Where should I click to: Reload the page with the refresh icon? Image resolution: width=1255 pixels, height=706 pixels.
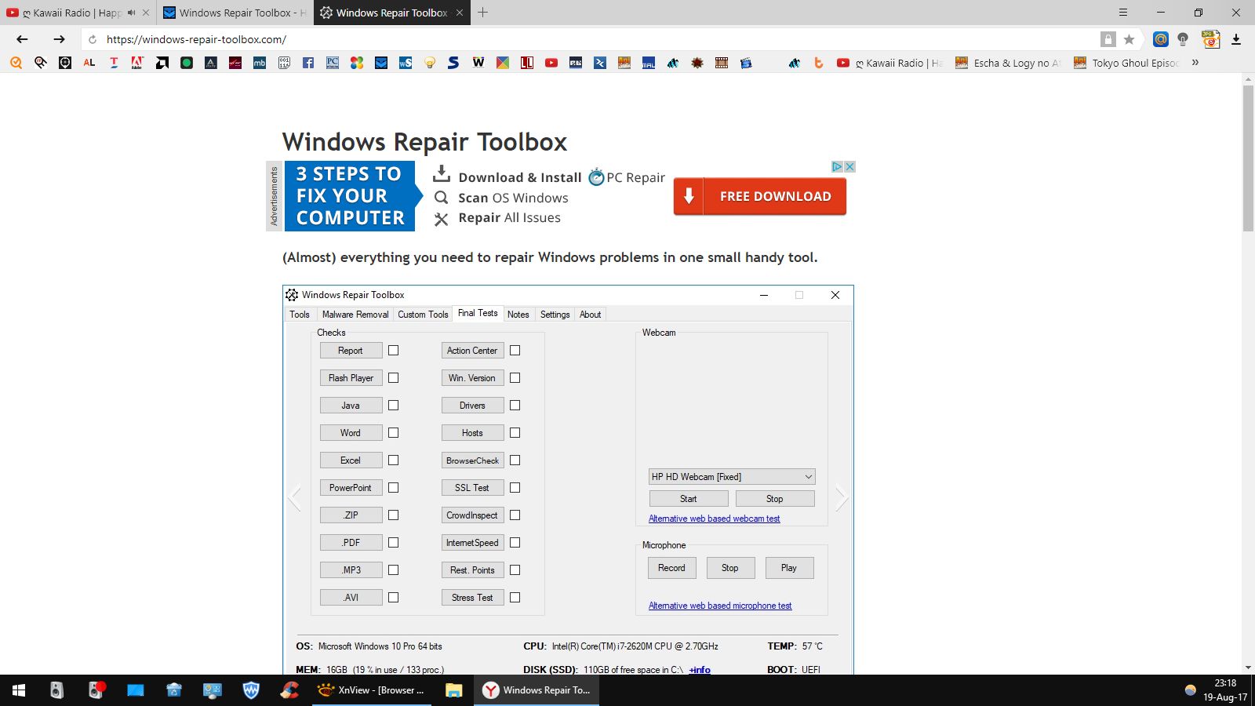click(93, 39)
